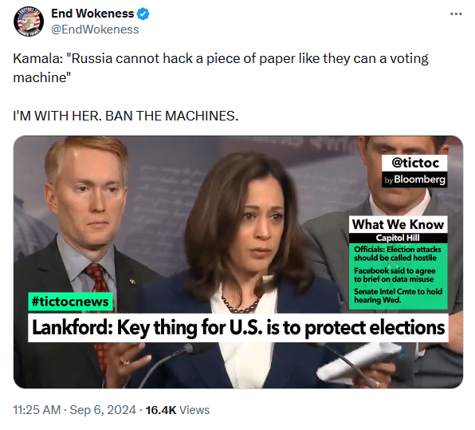Click the End Wokeness display name
Screen dimensions: 475x430
click(x=92, y=14)
